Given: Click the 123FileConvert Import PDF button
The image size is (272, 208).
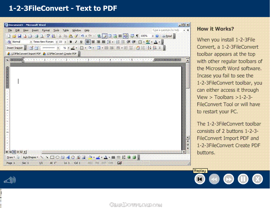Looking at the screenshot, I should pos(24,54).
